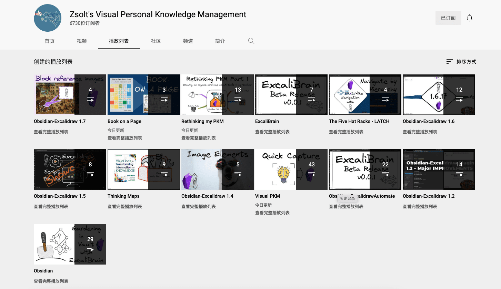Click the playlist icon on Obsidian-Excalidraw 1.5 thumbnail
The width and height of the screenshot is (501, 289).
tap(90, 174)
